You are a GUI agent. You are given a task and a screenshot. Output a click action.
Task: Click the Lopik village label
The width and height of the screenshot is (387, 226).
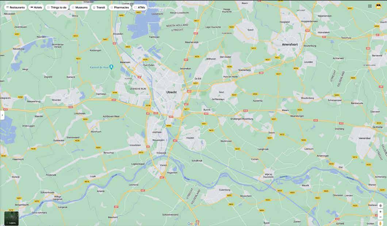pos(93,177)
